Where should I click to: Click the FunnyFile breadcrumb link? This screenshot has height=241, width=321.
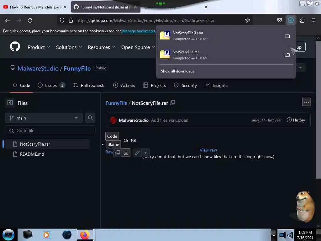click(116, 103)
